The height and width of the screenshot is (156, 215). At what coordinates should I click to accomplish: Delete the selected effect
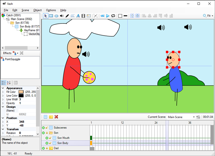tap(21, 53)
